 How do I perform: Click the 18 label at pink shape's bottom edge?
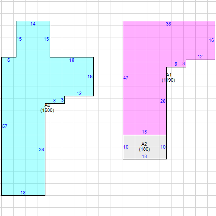pyautogui.click(x=144, y=132)
